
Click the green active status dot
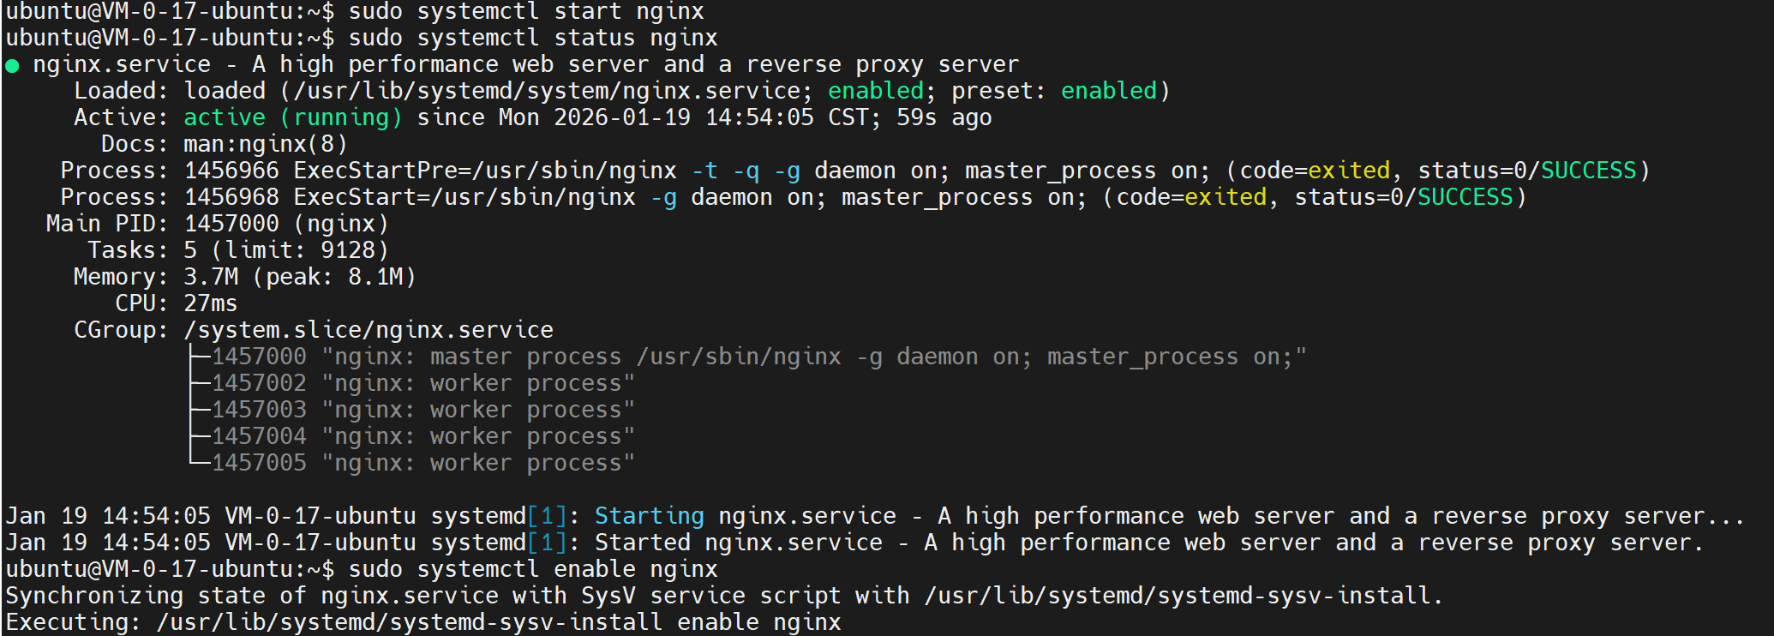tap(12, 66)
